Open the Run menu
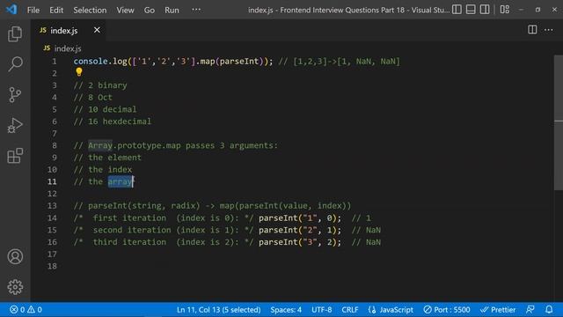This screenshot has height=317, width=563. [172, 10]
